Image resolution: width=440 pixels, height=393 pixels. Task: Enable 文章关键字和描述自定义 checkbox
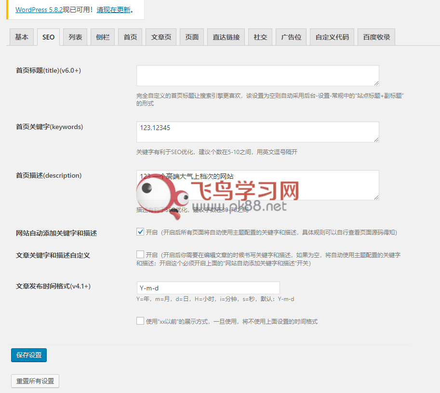(x=140, y=254)
